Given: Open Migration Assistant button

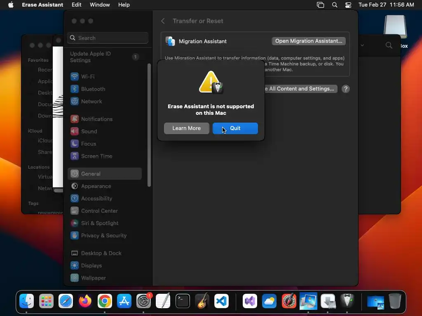Looking at the screenshot, I should coord(309,41).
